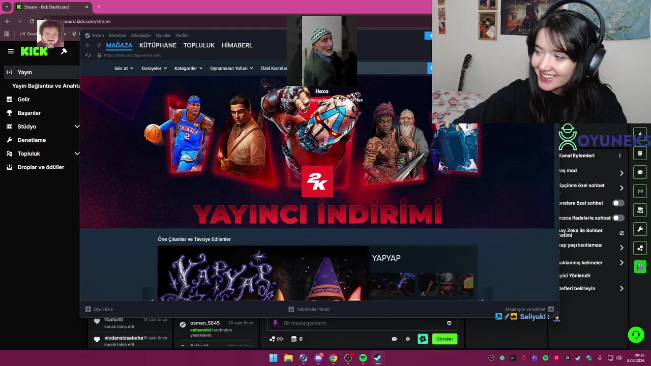651x366 pixels.
Task: Open HIMABERL profile tab in Steam
Action: (x=237, y=45)
